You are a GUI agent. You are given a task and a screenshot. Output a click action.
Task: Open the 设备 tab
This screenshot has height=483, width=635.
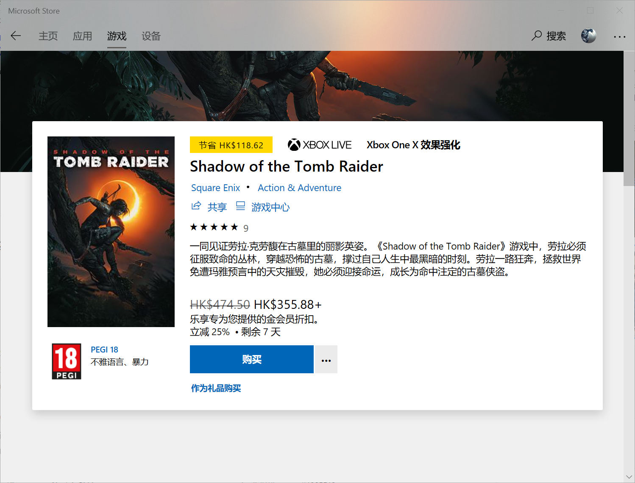[151, 36]
